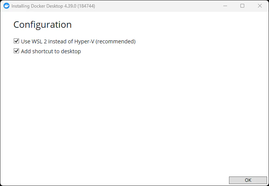
Task: Click the Installing Docker Desktop 4.39.0 title text
Action: pos(53,6)
